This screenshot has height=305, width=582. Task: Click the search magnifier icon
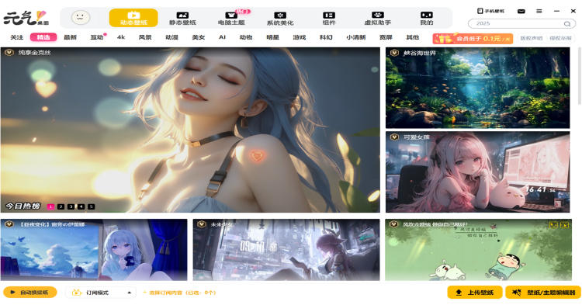pos(567,23)
